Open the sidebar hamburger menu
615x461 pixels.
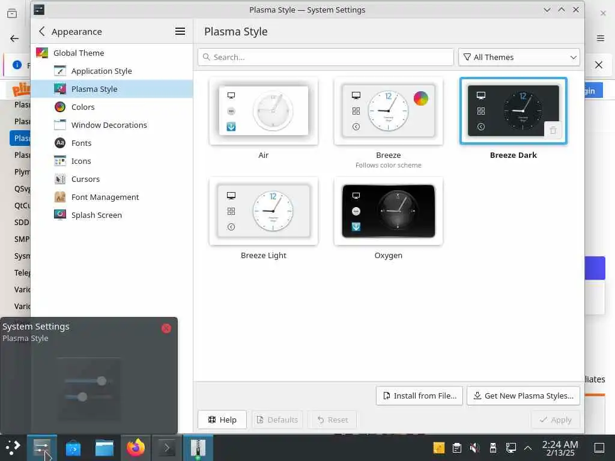click(x=180, y=31)
